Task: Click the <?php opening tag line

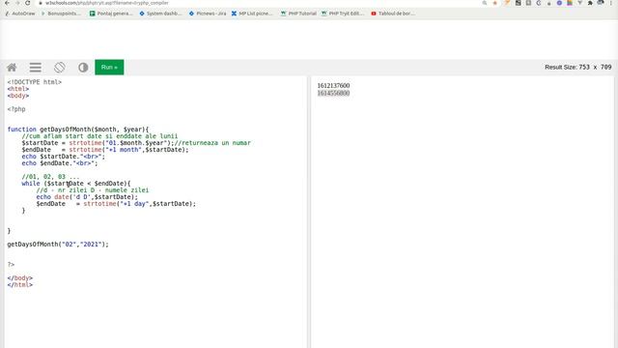Action: tap(16, 109)
